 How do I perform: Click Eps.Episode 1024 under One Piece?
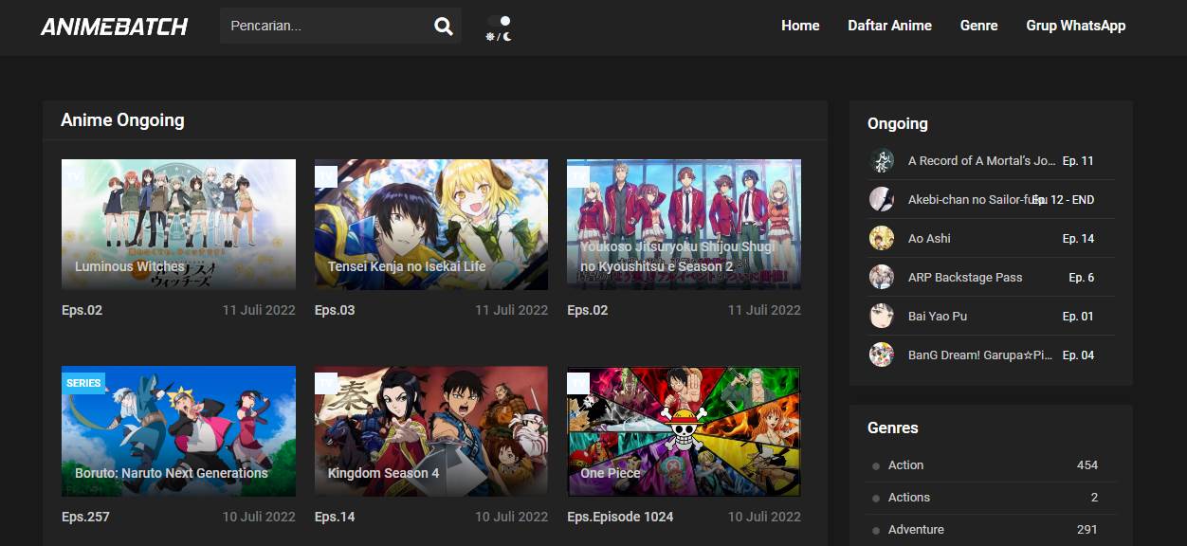620,517
